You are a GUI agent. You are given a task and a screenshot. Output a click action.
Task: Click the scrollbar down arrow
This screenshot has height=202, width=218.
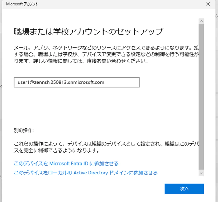click(x=201, y=173)
